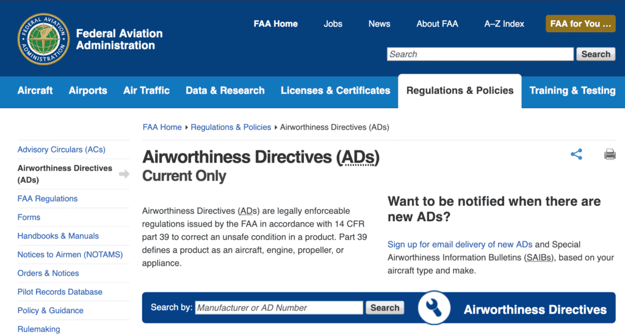
Task: Click the arrow beside Airworthiness Directives sidebar item
Action: point(124,174)
